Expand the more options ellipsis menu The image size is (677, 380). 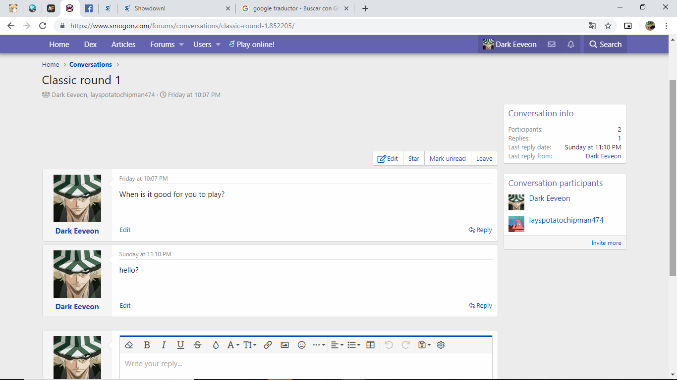click(x=319, y=345)
